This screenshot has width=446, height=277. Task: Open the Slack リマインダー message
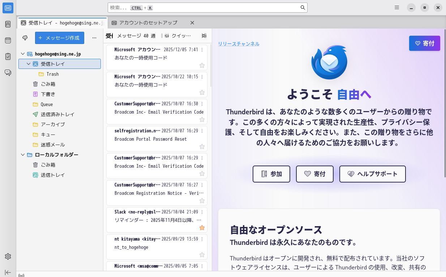tap(157, 220)
